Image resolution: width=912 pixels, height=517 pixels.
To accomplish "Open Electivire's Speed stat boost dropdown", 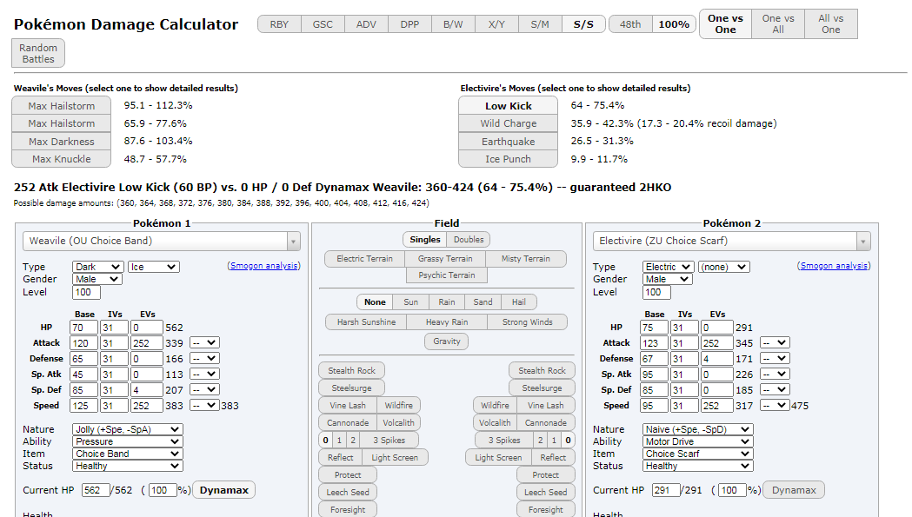I will pyautogui.click(x=775, y=405).
